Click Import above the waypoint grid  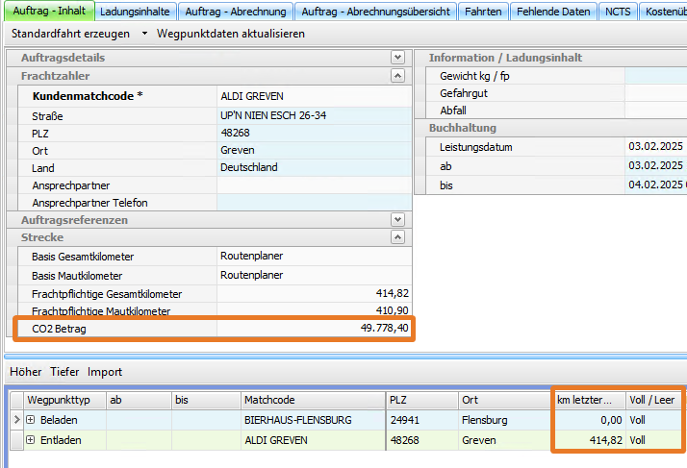click(x=105, y=372)
